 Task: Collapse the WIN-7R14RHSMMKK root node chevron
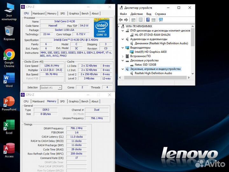[119, 26]
